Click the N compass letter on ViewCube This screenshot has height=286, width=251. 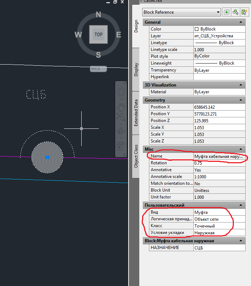coord(98,15)
